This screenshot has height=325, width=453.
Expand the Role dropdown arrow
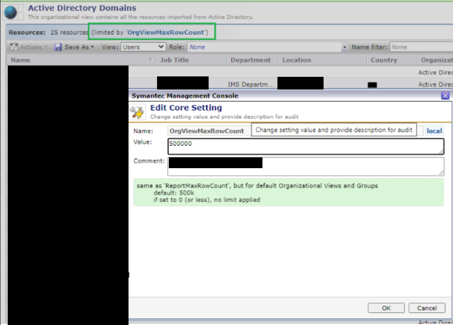[x=345, y=47]
